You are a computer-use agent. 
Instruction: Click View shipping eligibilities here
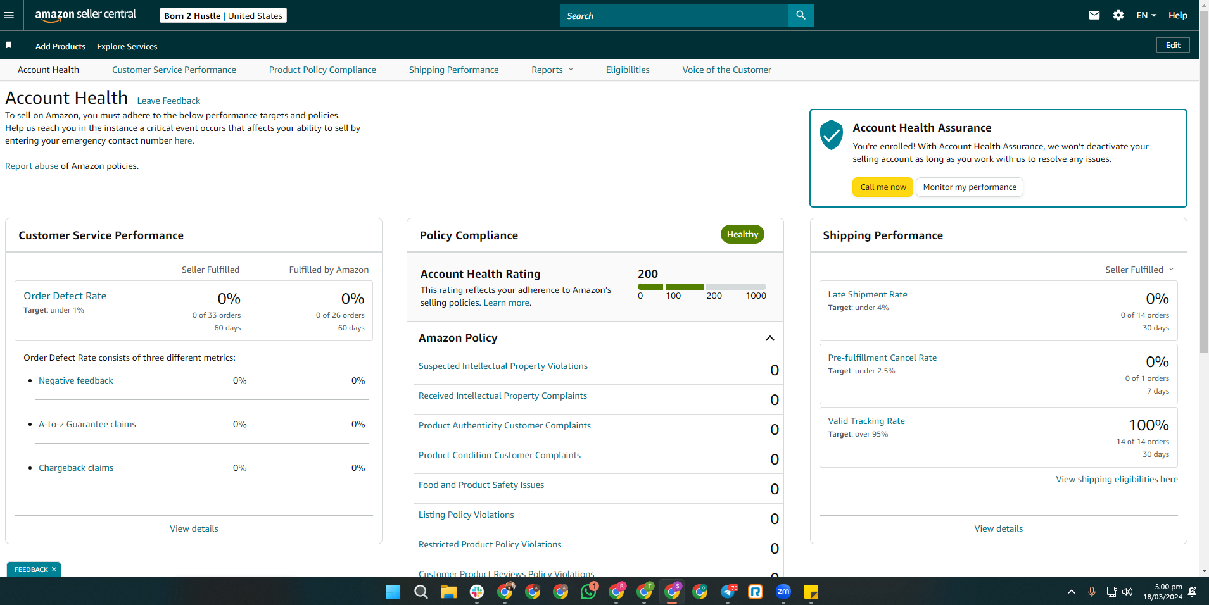[1117, 479]
